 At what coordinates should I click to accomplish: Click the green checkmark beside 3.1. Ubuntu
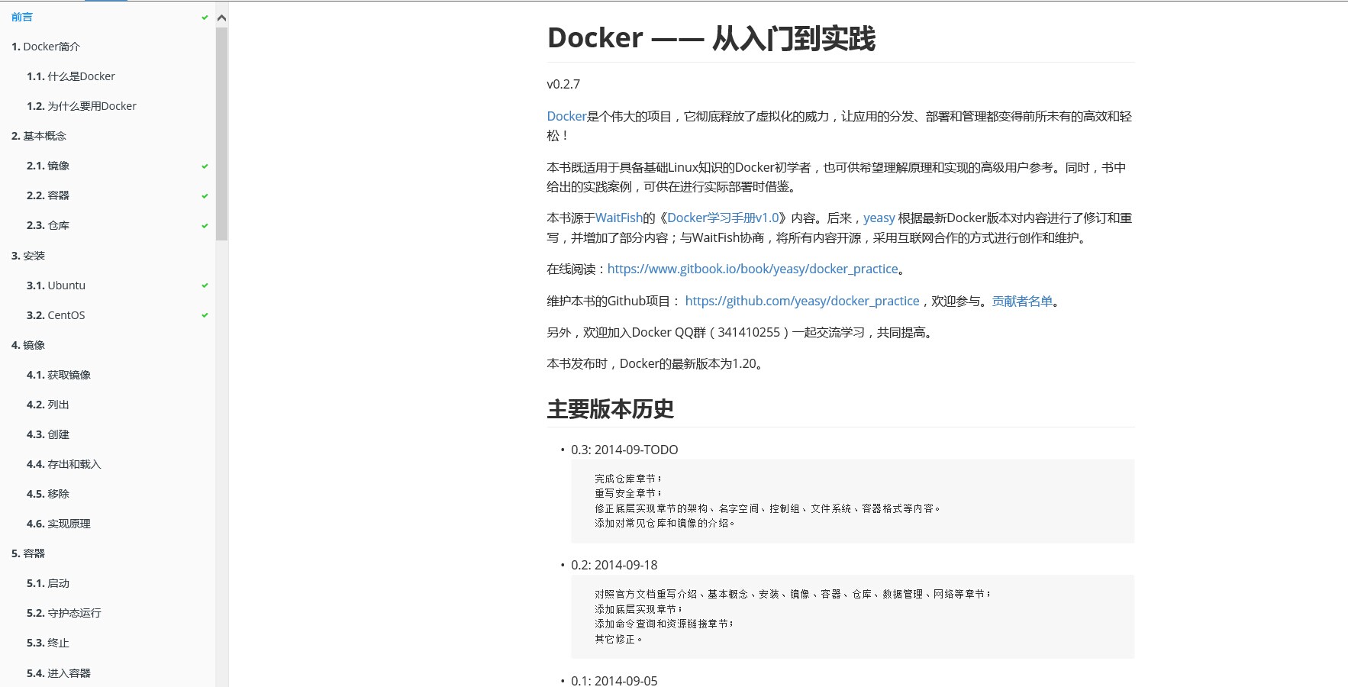click(205, 285)
